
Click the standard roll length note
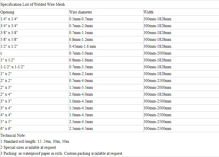tap(35, 141)
